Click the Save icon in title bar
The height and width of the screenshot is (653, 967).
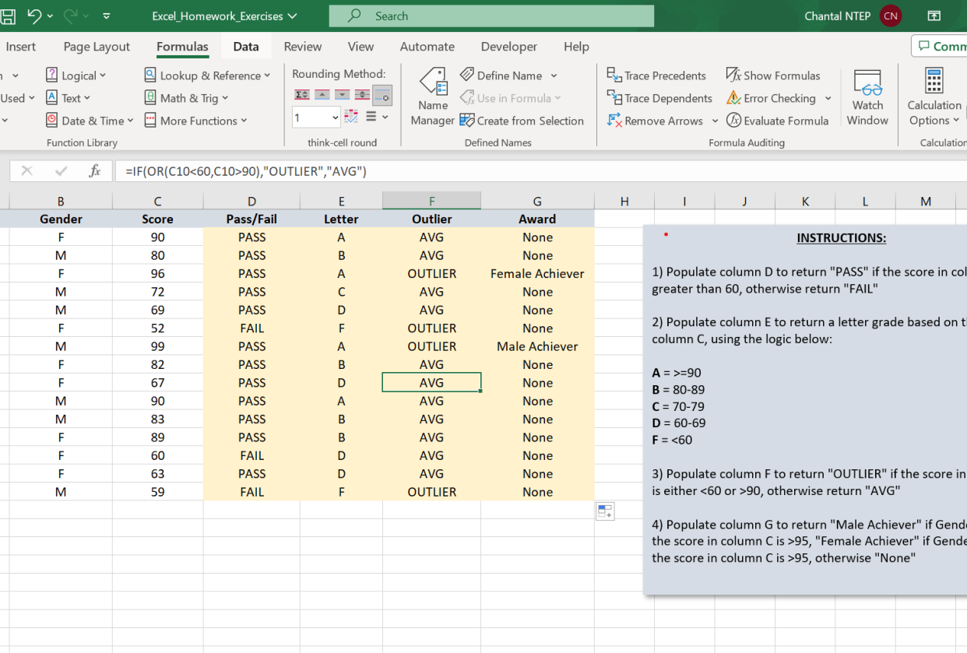point(7,16)
